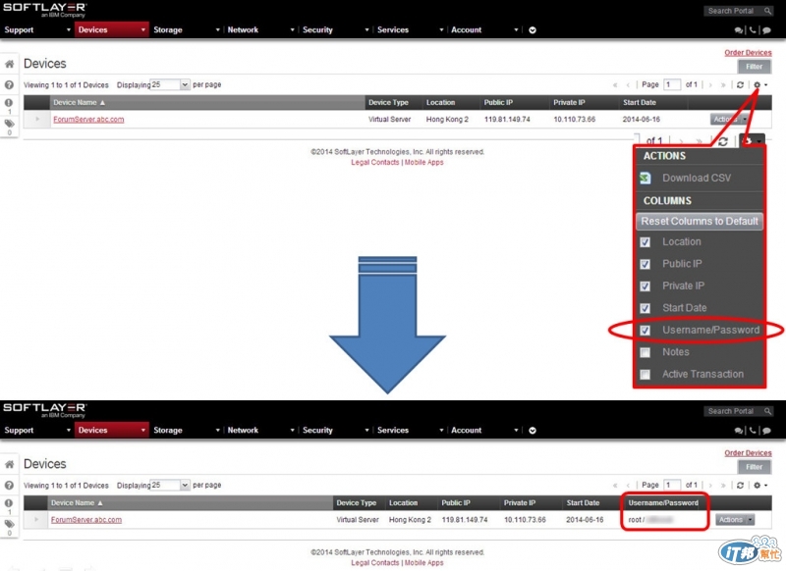Open the Account menu arrow in the lower navigation

[x=516, y=431]
